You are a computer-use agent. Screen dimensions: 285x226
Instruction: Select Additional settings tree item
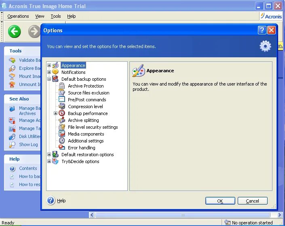click(86, 141)
